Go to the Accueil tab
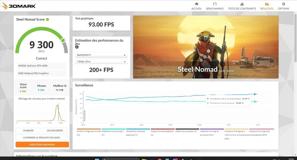Image resolution: width=297 pixels, height=160 pixels. [x=196, y=6]
